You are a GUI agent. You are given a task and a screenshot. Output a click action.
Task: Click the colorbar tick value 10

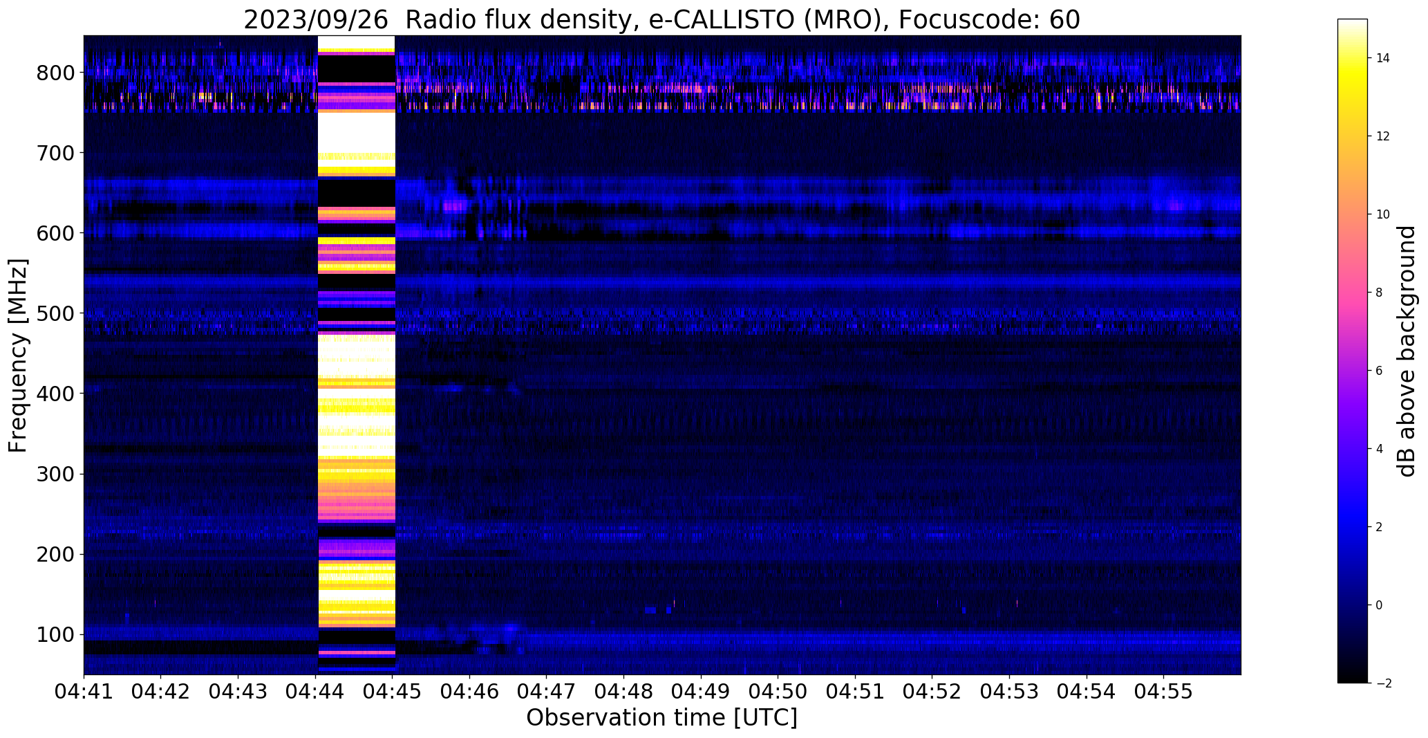(1383, 214)
